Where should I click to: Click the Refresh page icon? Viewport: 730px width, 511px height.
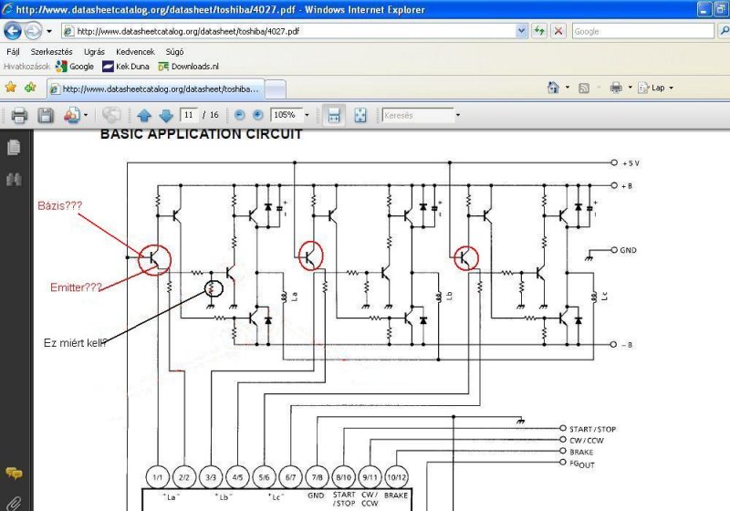(x=539, y=31)
